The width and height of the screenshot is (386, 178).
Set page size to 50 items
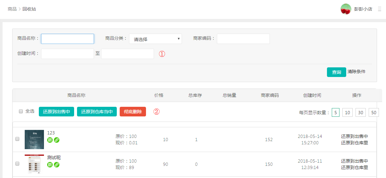[374, 112]
